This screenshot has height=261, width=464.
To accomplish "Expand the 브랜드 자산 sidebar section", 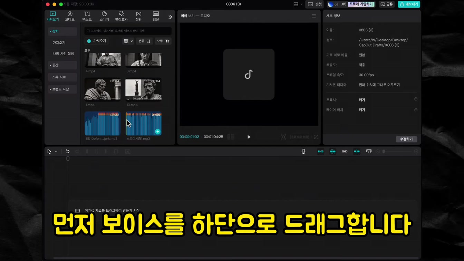I will pyautogui.click(x=62, y=89).
